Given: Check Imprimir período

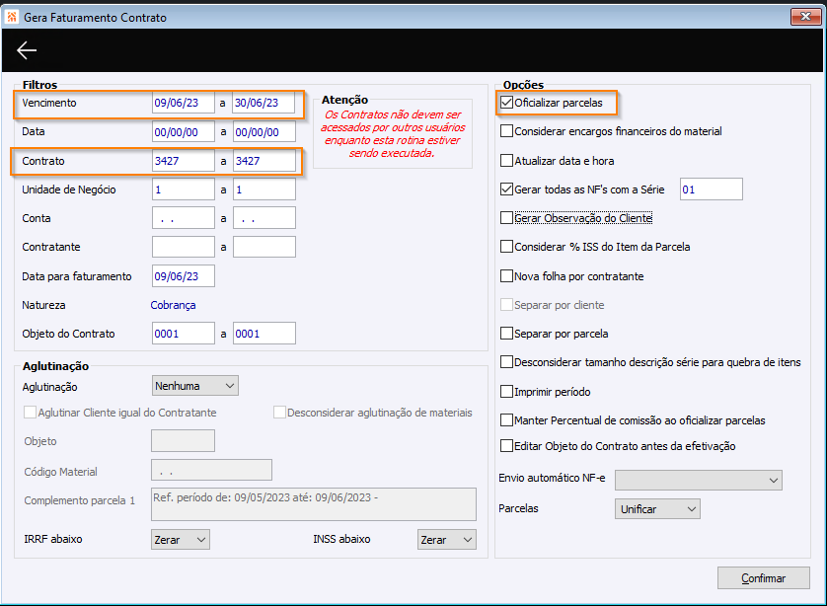Looking at the screenshot, I should (506, 392).
